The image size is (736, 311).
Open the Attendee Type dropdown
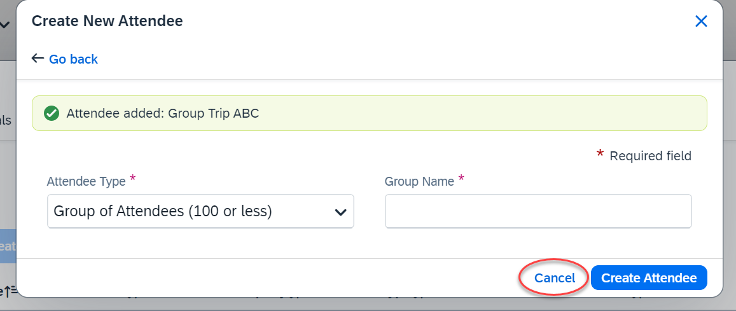pyautogui.click(x=200, y=212)
